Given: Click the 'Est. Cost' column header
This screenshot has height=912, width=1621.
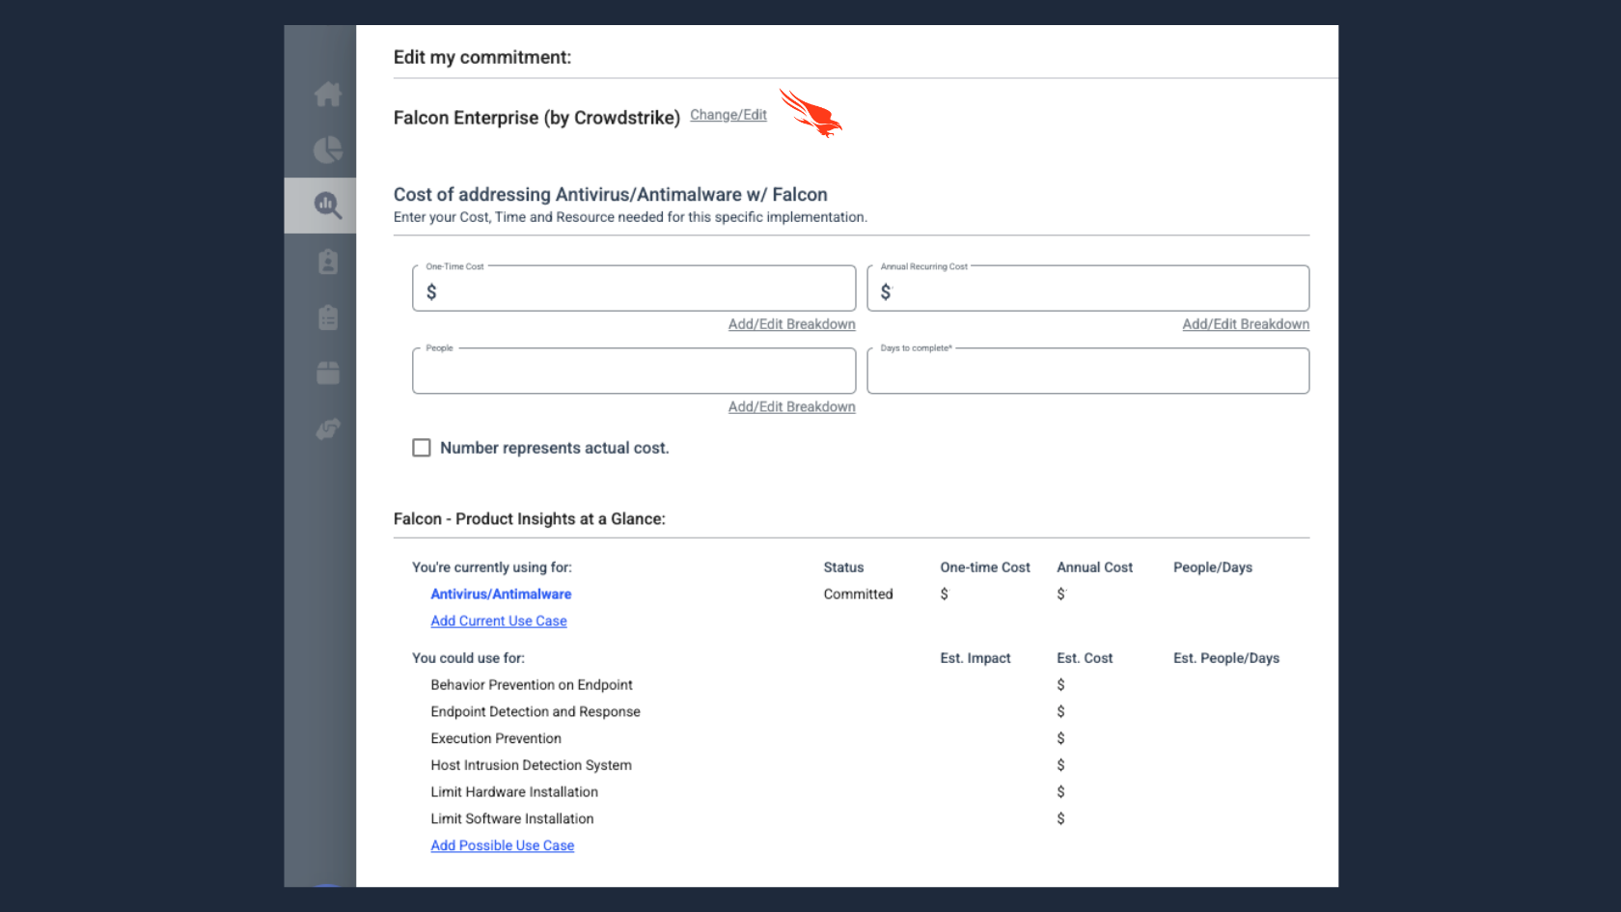Looking at the screenshot, I should (x=1085, y=658).
